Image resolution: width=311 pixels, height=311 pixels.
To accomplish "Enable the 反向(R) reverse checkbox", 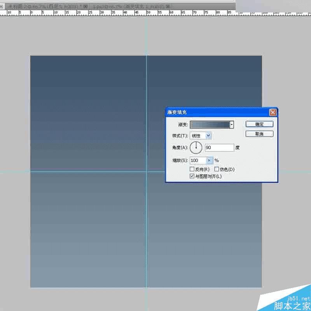I will coord(192,169).
